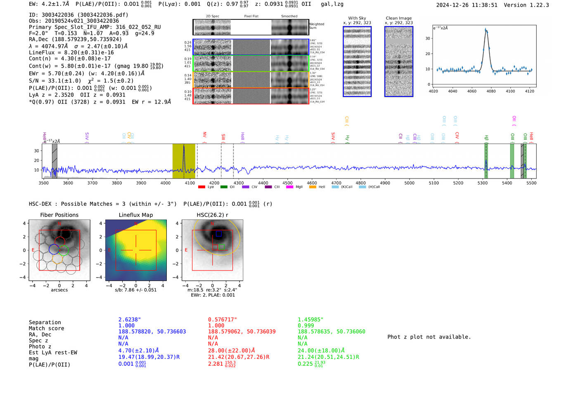The height and width of the screenshot is (393, 578).
Task: Click the green separation value 1.45985"
Action: [310, 320]
